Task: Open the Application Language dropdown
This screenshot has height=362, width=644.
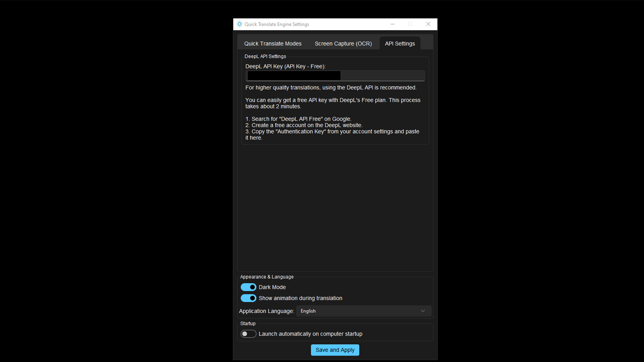Action: coord(364,311)
